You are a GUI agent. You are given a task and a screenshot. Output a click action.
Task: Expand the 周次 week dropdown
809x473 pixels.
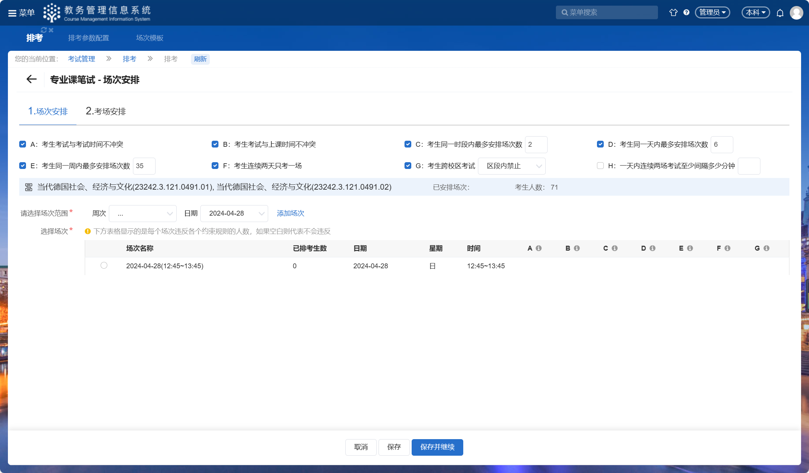(143, 214)
